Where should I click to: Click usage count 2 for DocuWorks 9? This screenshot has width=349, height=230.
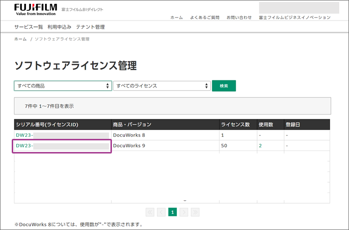pos(260,146)
